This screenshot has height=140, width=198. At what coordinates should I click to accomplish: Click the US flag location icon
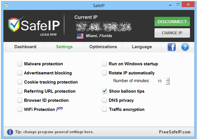point(80,36)
